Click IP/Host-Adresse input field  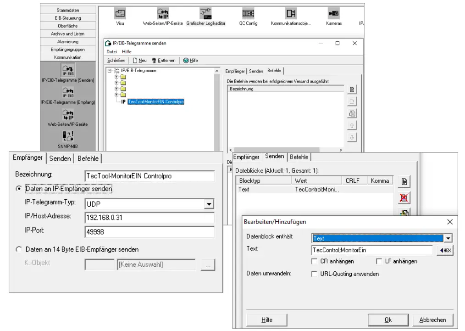click(x=149, y=218)
